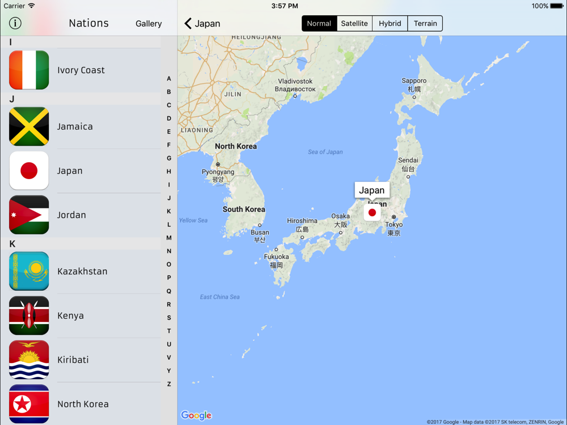Choose Jordan country name

click(x=71, y=215)
